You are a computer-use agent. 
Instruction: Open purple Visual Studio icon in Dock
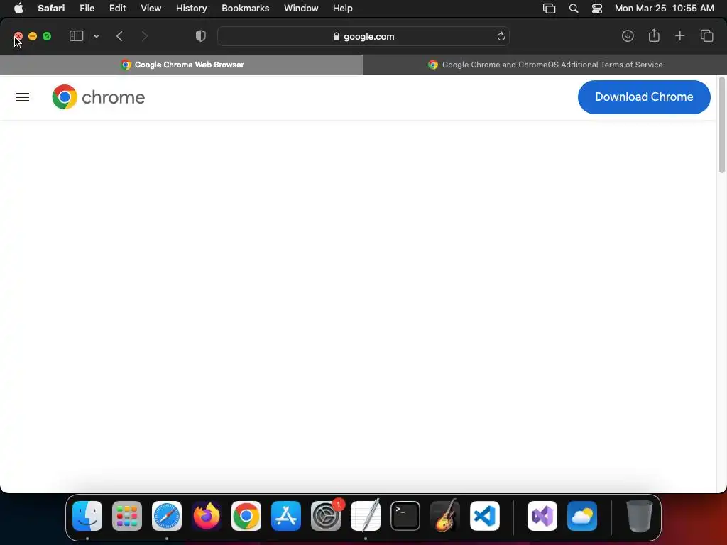click(542, 516)
